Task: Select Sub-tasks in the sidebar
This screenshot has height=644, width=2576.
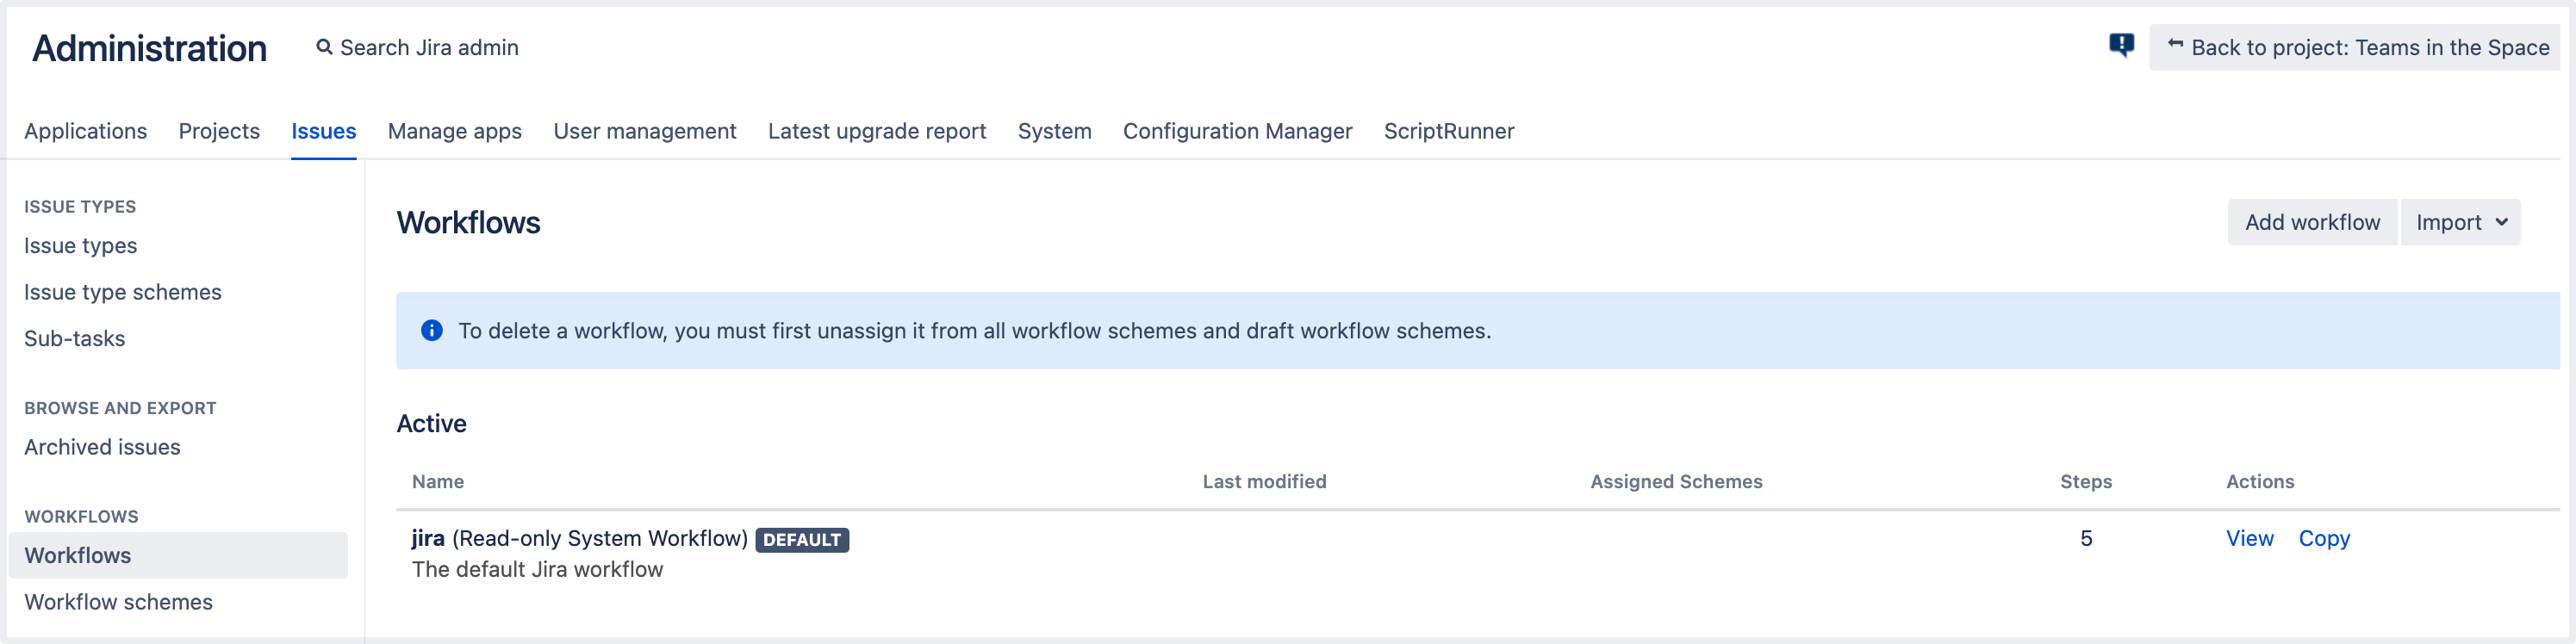Action: pos(75,338)
